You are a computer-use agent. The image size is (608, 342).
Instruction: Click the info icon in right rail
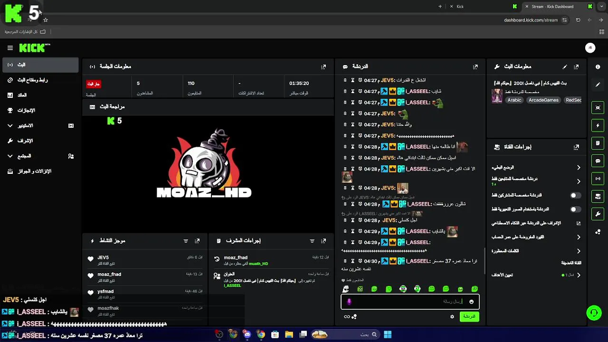(598, 67)
